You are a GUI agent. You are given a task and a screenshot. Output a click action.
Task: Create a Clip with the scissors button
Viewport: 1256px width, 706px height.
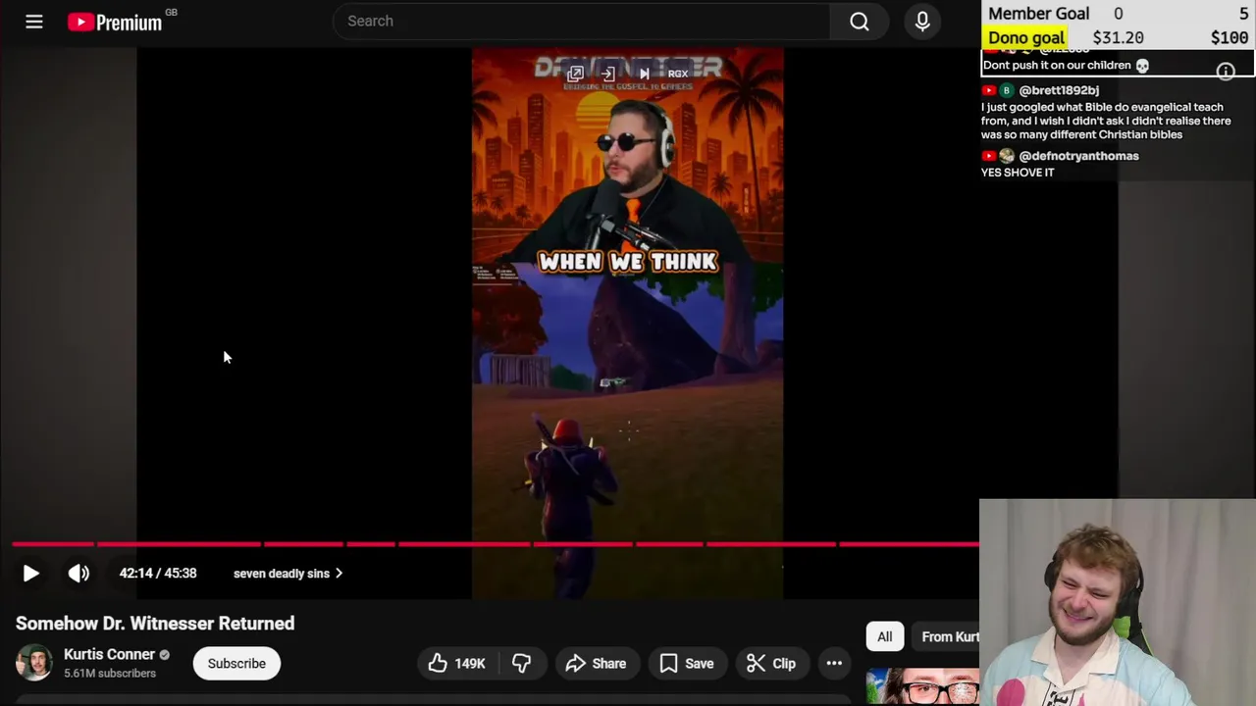(770, 664)
